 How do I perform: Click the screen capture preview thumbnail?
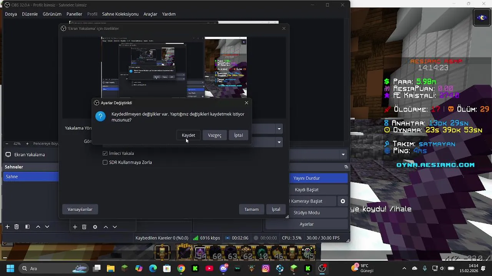[174, 67]
